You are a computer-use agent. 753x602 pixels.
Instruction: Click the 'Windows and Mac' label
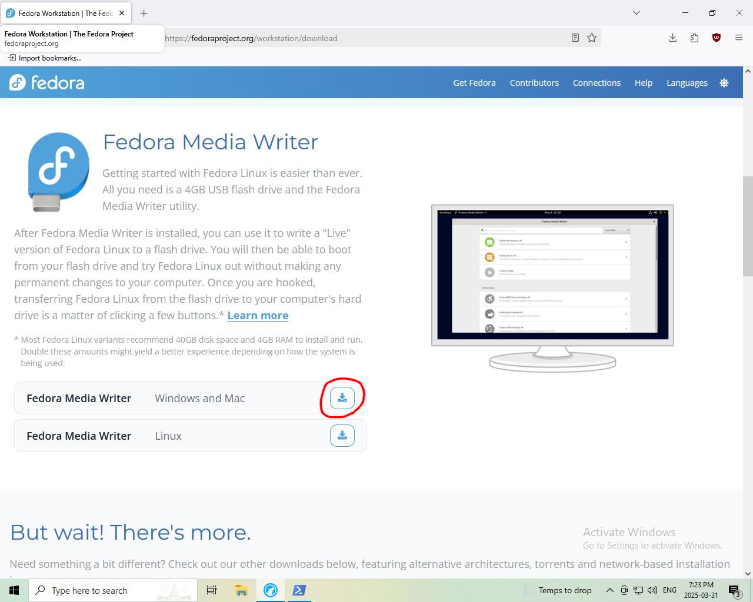coord(200,398)
